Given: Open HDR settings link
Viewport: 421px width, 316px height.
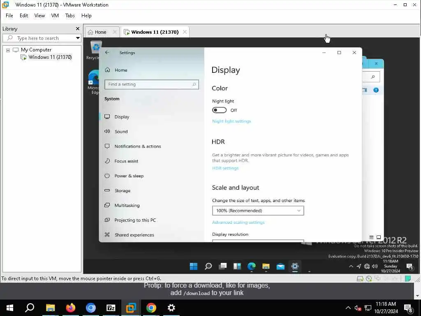Looking at the screenshot, I should pyautogui.click(x=225, y=168).
